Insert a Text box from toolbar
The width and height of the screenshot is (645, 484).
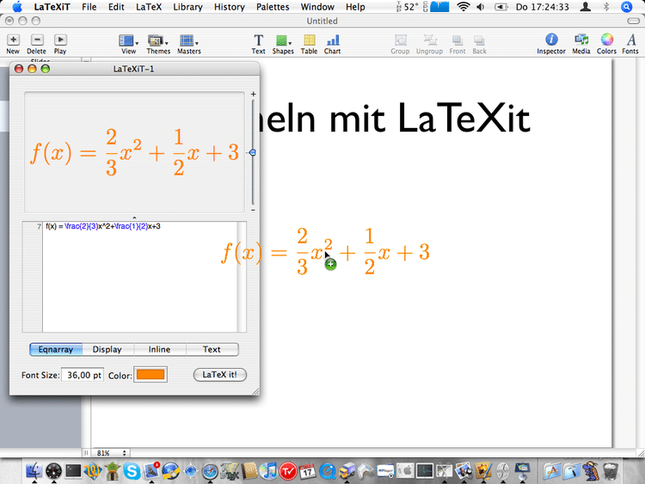[258, 40]
